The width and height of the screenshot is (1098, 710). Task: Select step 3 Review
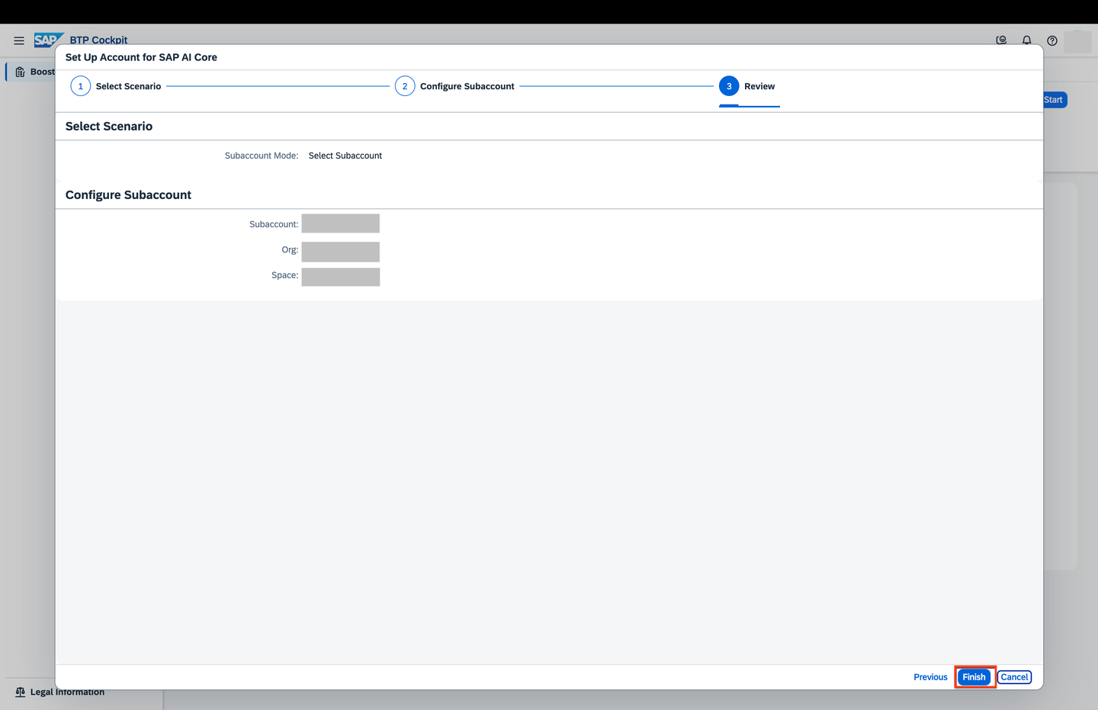point(747,86)
